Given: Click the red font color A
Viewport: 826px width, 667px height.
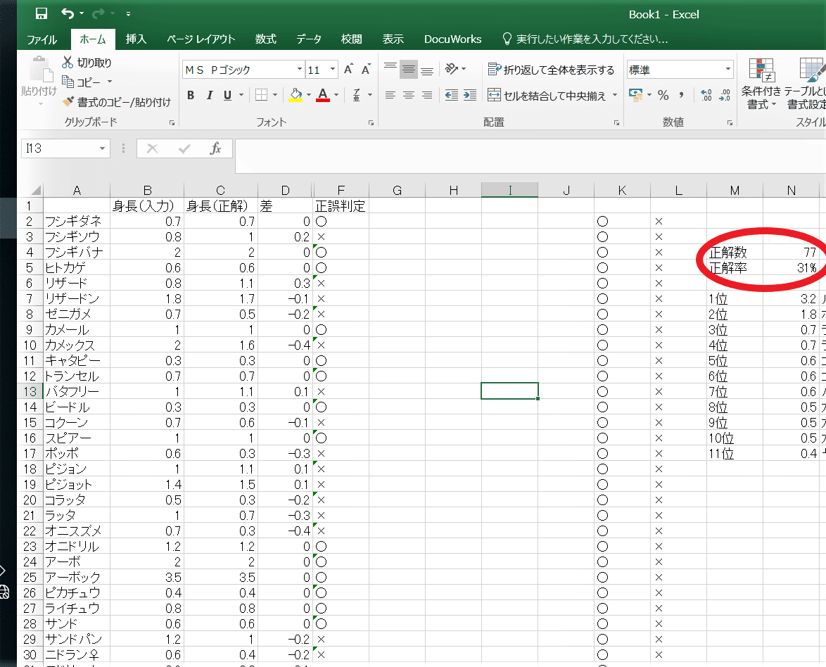Looking at the screenshot, I should [x=323, y=95].
